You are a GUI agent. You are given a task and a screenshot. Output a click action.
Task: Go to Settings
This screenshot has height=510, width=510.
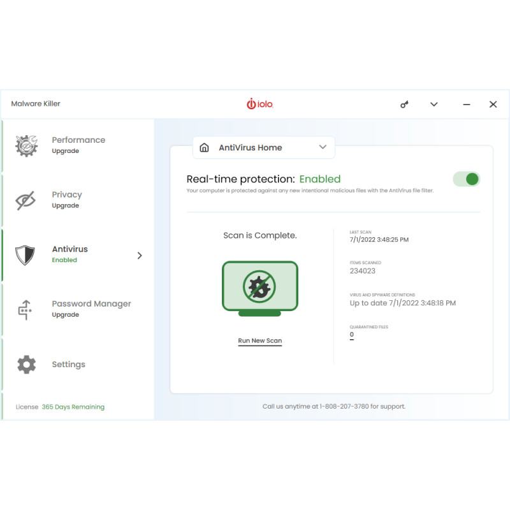coord(77,364)
